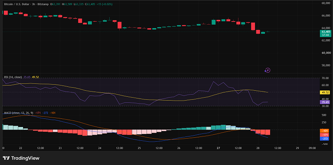Click the orange -101 MACD signal label
Image resolution: width=333 pixels, height=165 pixels.
325,130
